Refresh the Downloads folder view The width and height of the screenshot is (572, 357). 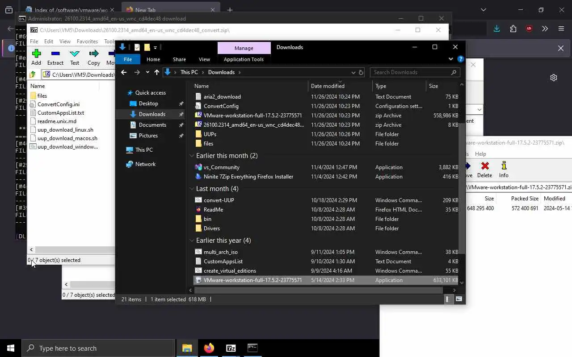coord(361,72)
